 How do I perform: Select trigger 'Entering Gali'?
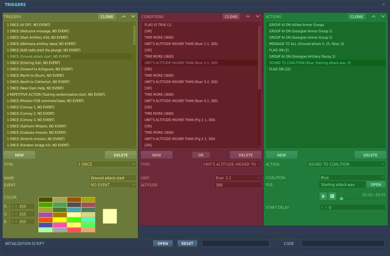coord(68,63)
